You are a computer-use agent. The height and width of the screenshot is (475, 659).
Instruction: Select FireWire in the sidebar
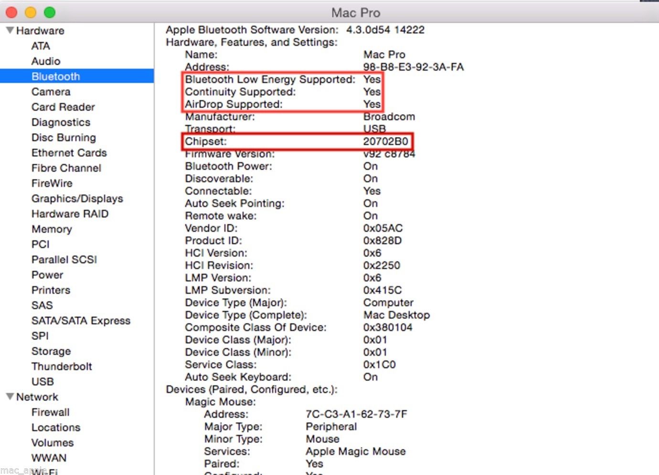pyautogui.click(x=52, y=183)
